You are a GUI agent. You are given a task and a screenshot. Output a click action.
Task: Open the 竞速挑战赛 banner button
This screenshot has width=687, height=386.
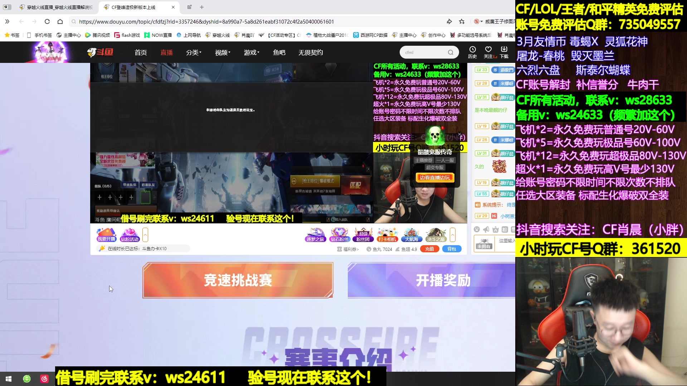[238, 280]
